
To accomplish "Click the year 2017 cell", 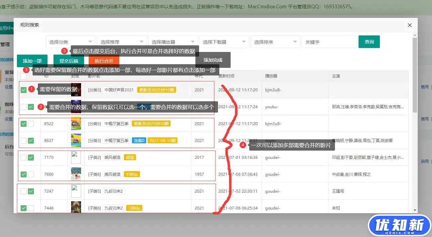I will pos(199,158).
